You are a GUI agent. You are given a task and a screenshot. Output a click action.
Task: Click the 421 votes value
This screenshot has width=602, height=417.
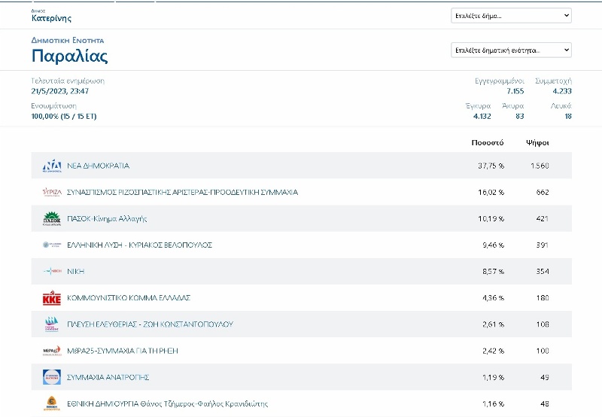543,218
